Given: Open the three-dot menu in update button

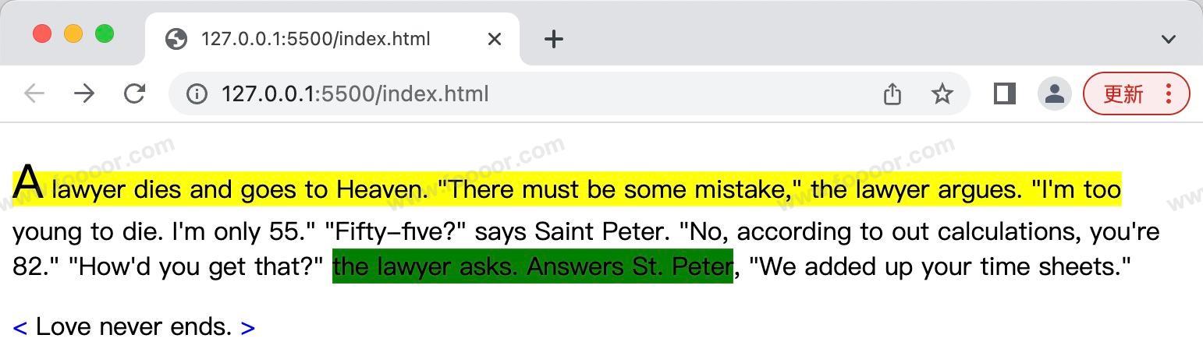Looking at the screenshot, I should pos(1169,94).
